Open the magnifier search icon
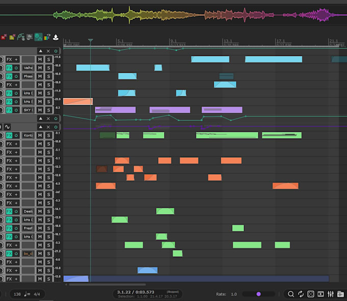This screenshot has width=347, height=301. [290, 294]
